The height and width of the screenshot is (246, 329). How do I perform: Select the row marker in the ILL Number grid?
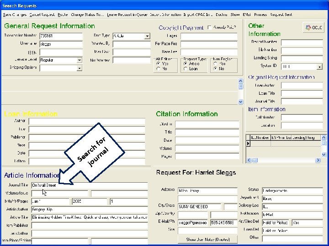pyautogui.click(x=248, y=143)
